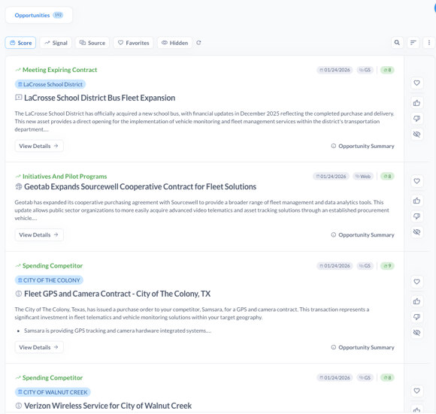Open the Opportunities 192 tab
This screenshot has width=436, height=414.
click(39, 15)
